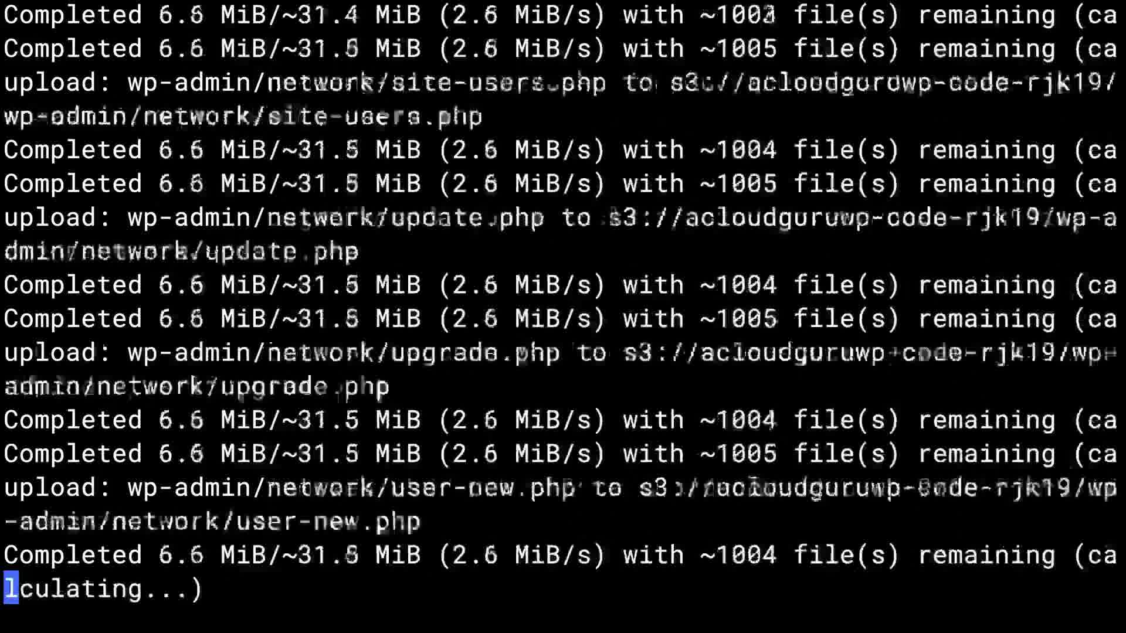
Task: Click "upload:" on the upgrade.php line
Action: [57, 353]
